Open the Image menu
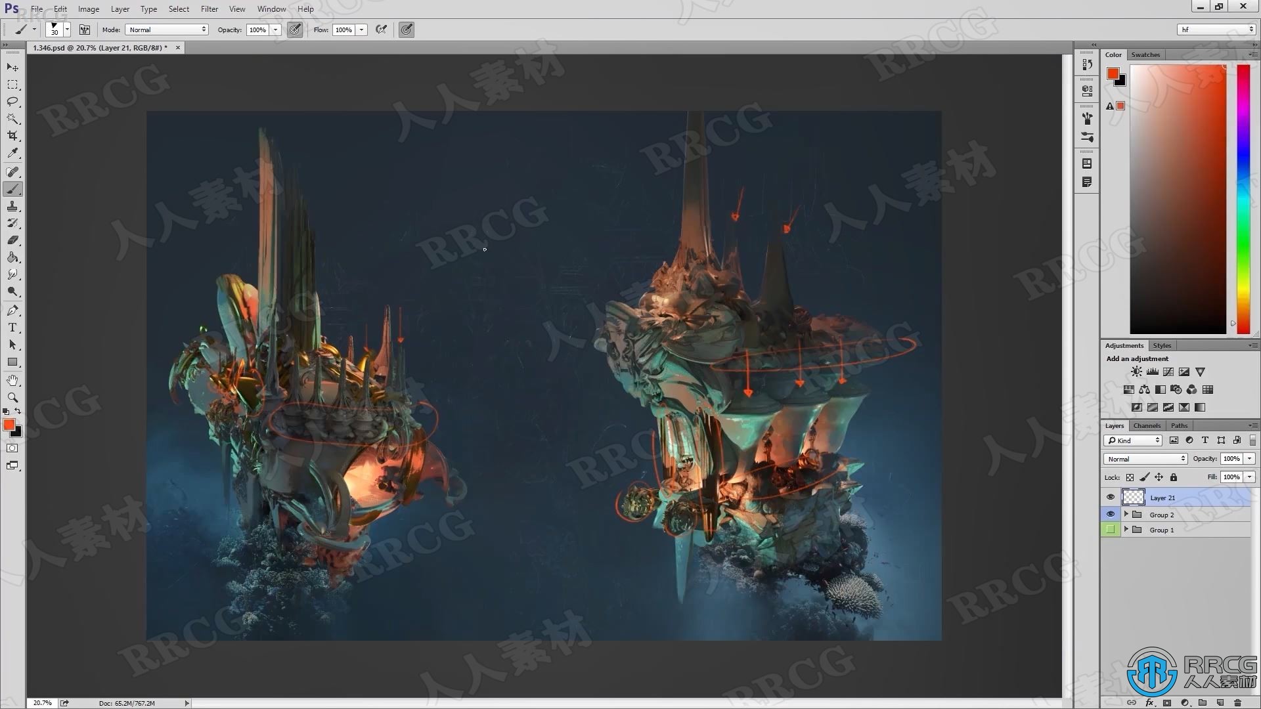The width and height of the screenshot is (1261, 709). coord(89,9)
